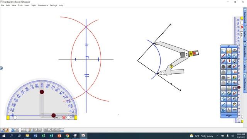The image size is (247, 139).
Task: Click the line thickness icon
Action: pyautogui.click(x=235, y=110)
